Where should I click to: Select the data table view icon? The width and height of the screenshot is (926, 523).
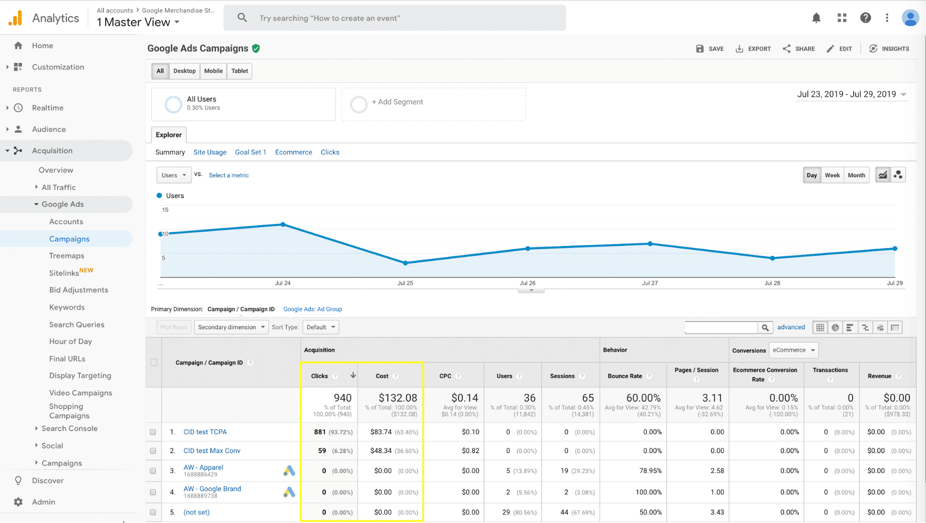820,328
